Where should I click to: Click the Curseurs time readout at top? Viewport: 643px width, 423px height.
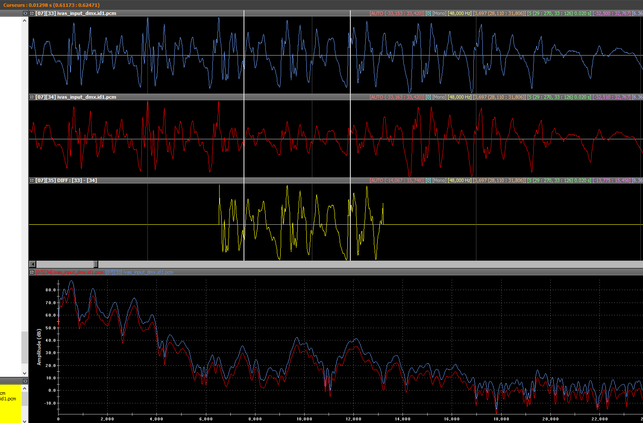[x=51, y=5]
